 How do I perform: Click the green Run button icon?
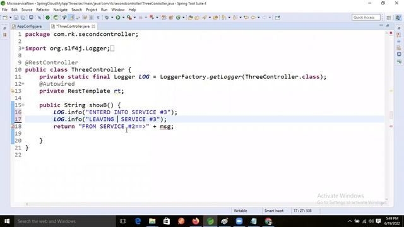[x=118, y=18]
